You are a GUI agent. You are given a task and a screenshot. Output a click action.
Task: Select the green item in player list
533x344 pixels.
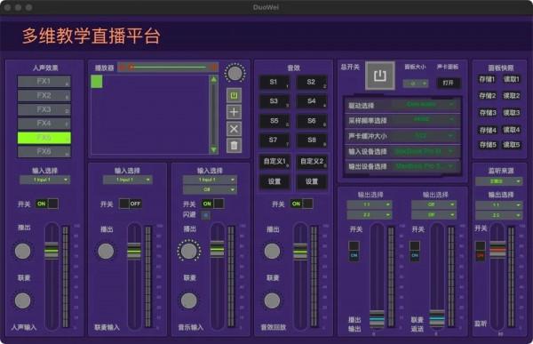(x=97, y=82)
